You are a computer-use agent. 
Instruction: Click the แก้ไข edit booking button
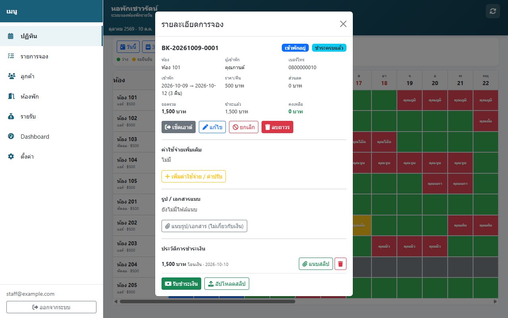click(212, 127)
